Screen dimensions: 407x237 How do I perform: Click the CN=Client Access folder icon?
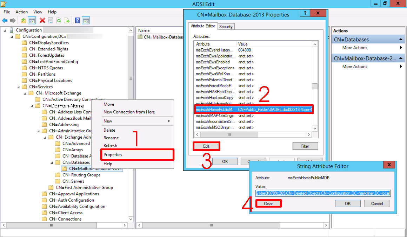point(45,212)
